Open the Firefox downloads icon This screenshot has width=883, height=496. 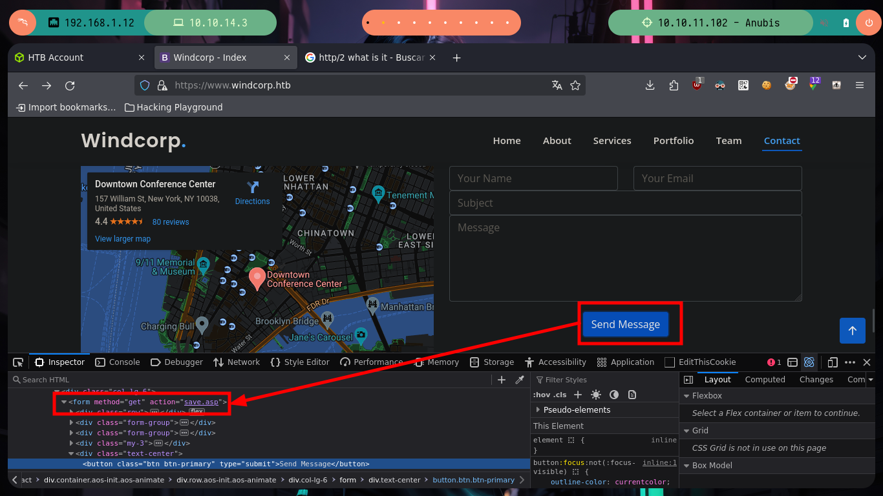click(650, 85)
